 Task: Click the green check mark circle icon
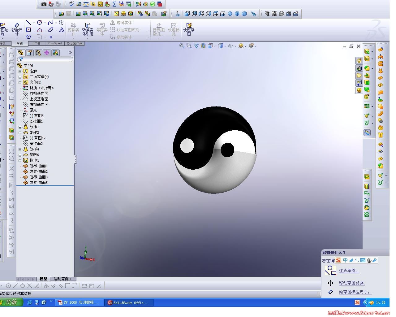pos(153,4)
